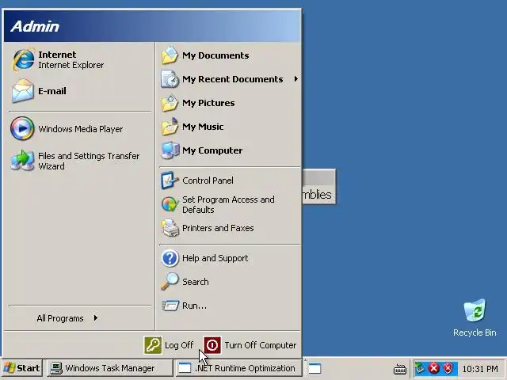Open the My Music folder icon
This screenshot has width=507, height=380.
tap(170, 127)
